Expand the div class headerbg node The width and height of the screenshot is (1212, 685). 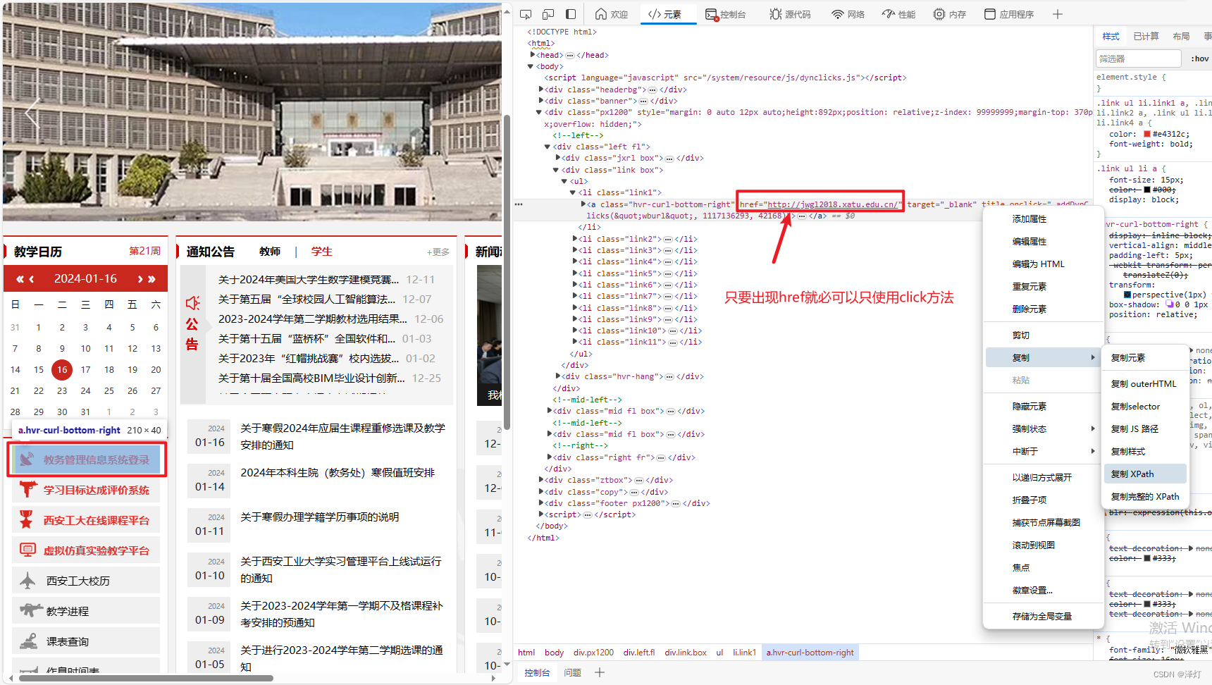click(x=541, y=89)
